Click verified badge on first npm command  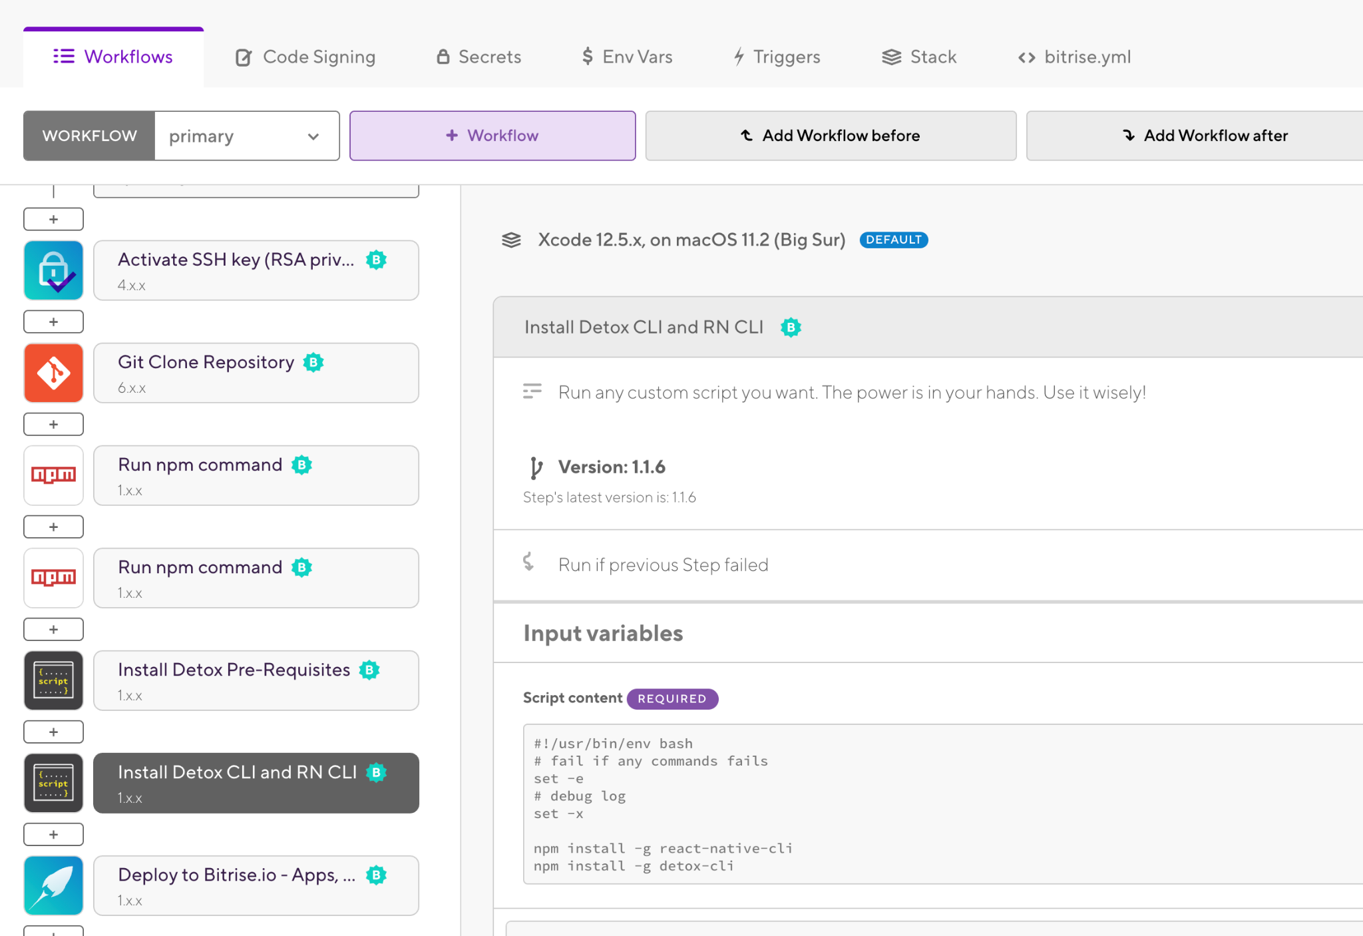302,465
